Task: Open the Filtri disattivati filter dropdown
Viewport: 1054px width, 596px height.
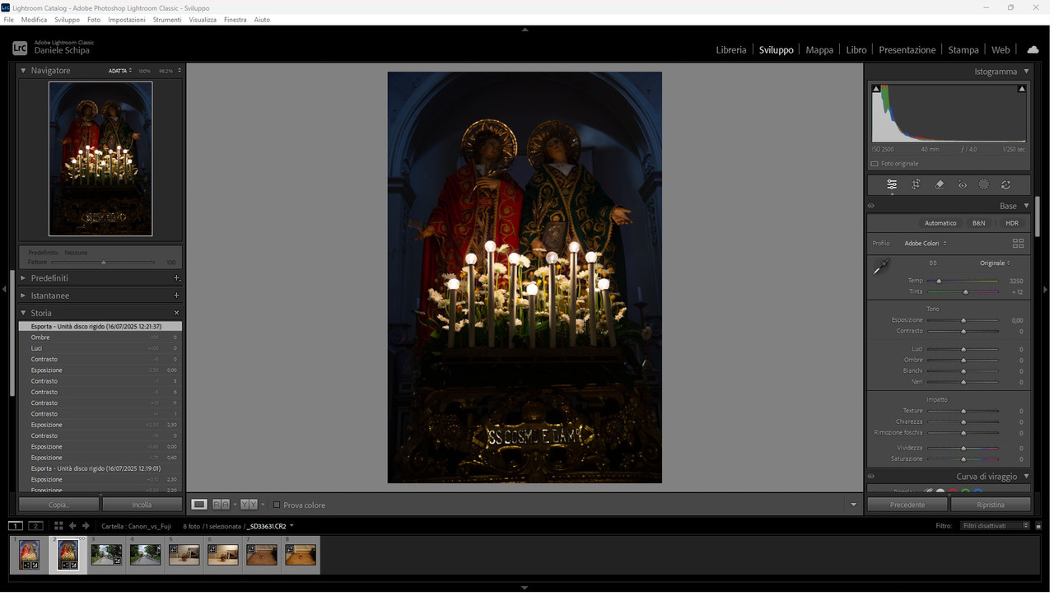Action: pos(996,526)
